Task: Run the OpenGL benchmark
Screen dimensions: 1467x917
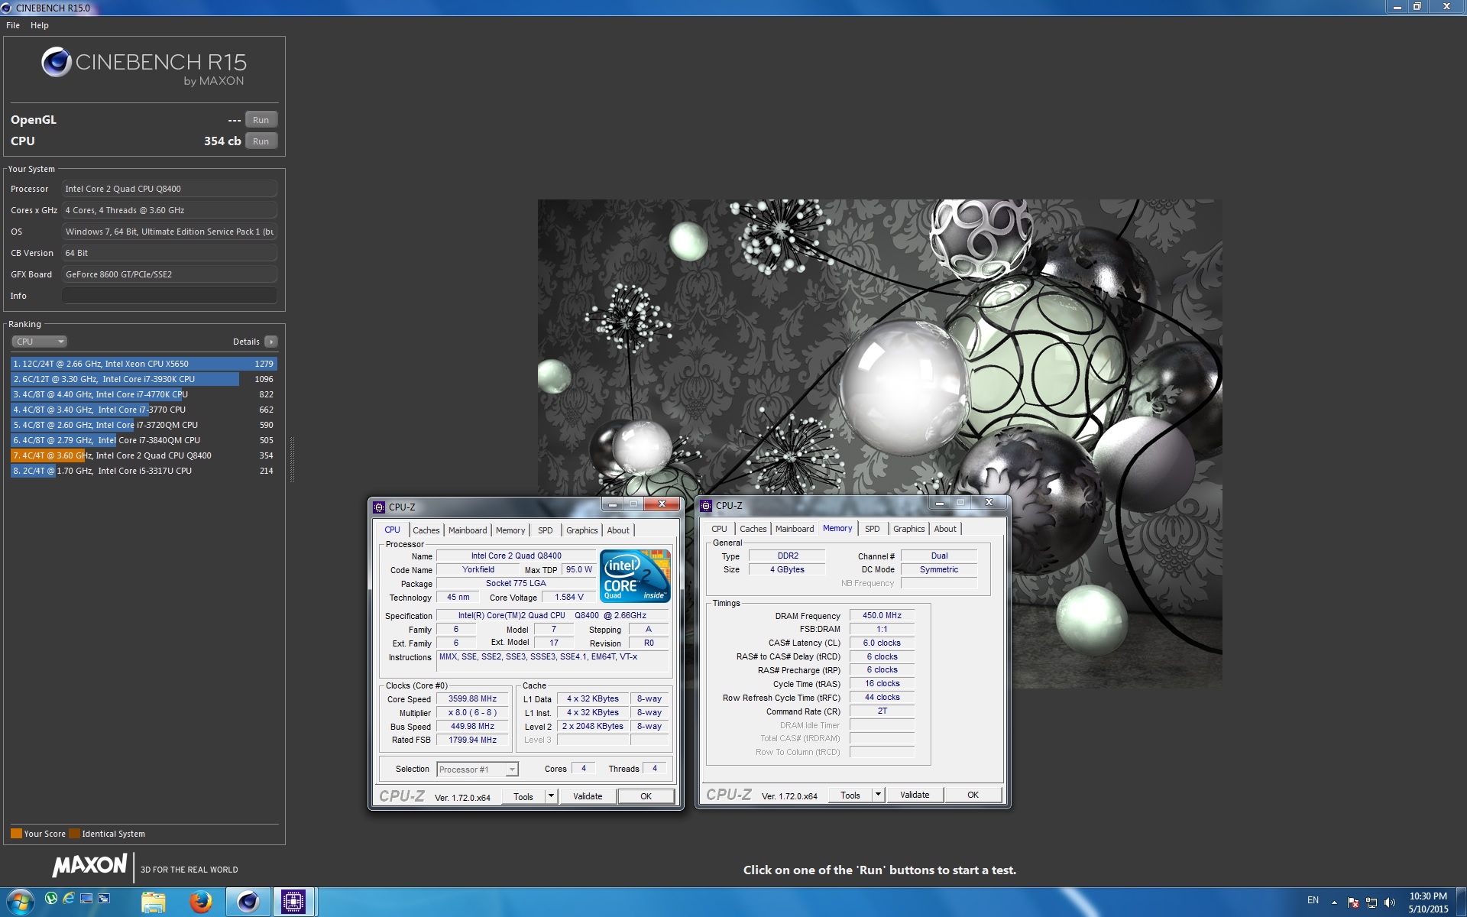Action: [261, 120]
